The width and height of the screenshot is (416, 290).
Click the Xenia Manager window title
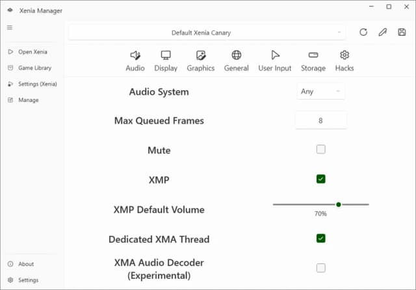(40, 10)
